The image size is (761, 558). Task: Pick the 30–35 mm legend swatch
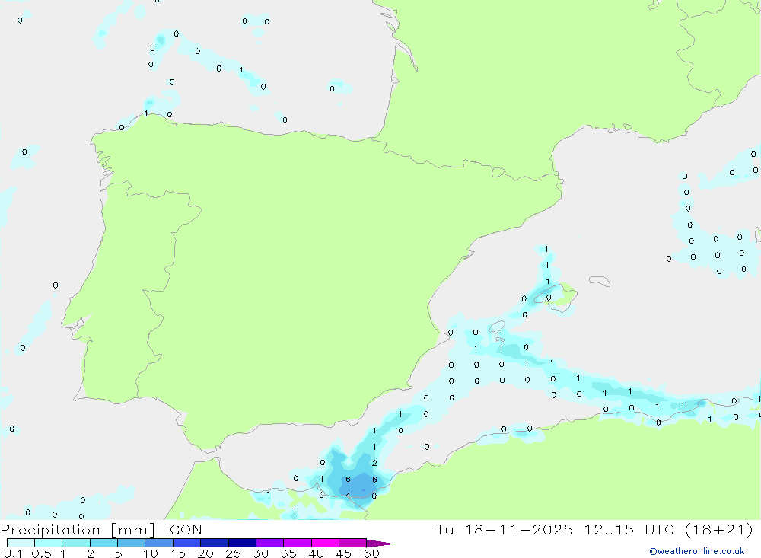coord(270,543)
